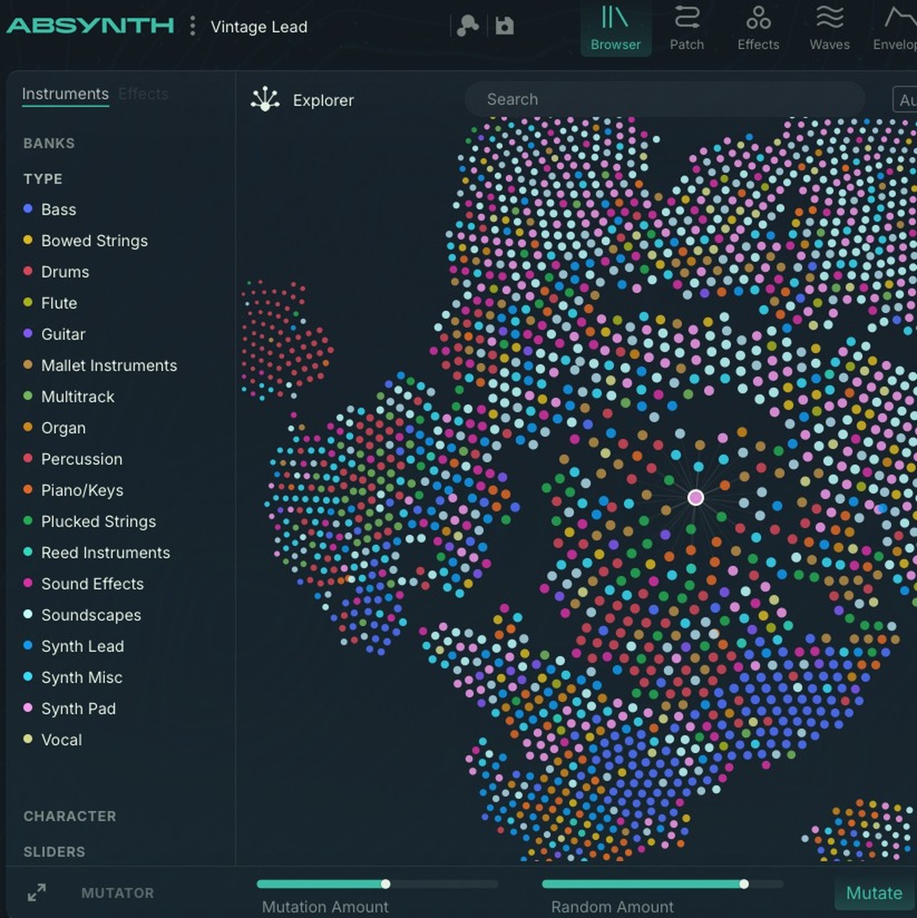Click the Mutate button

[874, 893]
